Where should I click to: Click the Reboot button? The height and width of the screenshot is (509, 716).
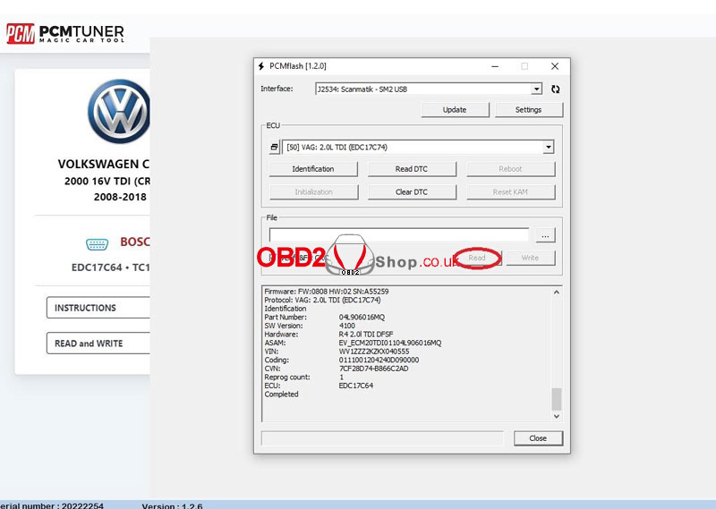pyautogui.click(x=510, y=169)
